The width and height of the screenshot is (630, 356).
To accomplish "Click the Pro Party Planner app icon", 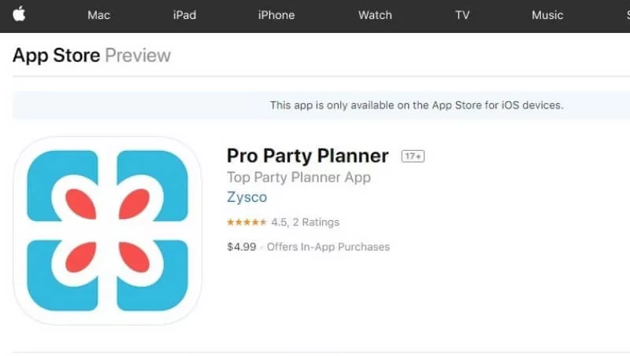I will (x=107, y=230).
